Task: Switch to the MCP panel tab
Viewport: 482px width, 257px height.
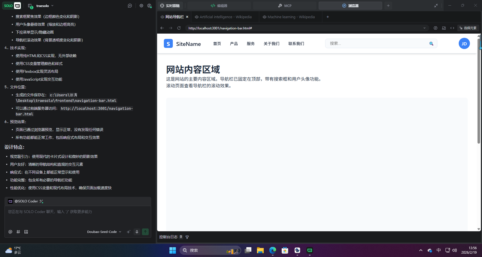Action: (285, 6)
